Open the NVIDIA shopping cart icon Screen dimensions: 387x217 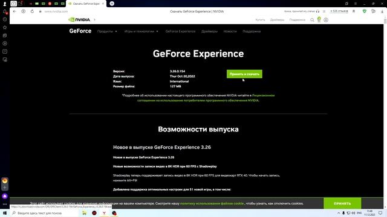(x=319, y=20)
